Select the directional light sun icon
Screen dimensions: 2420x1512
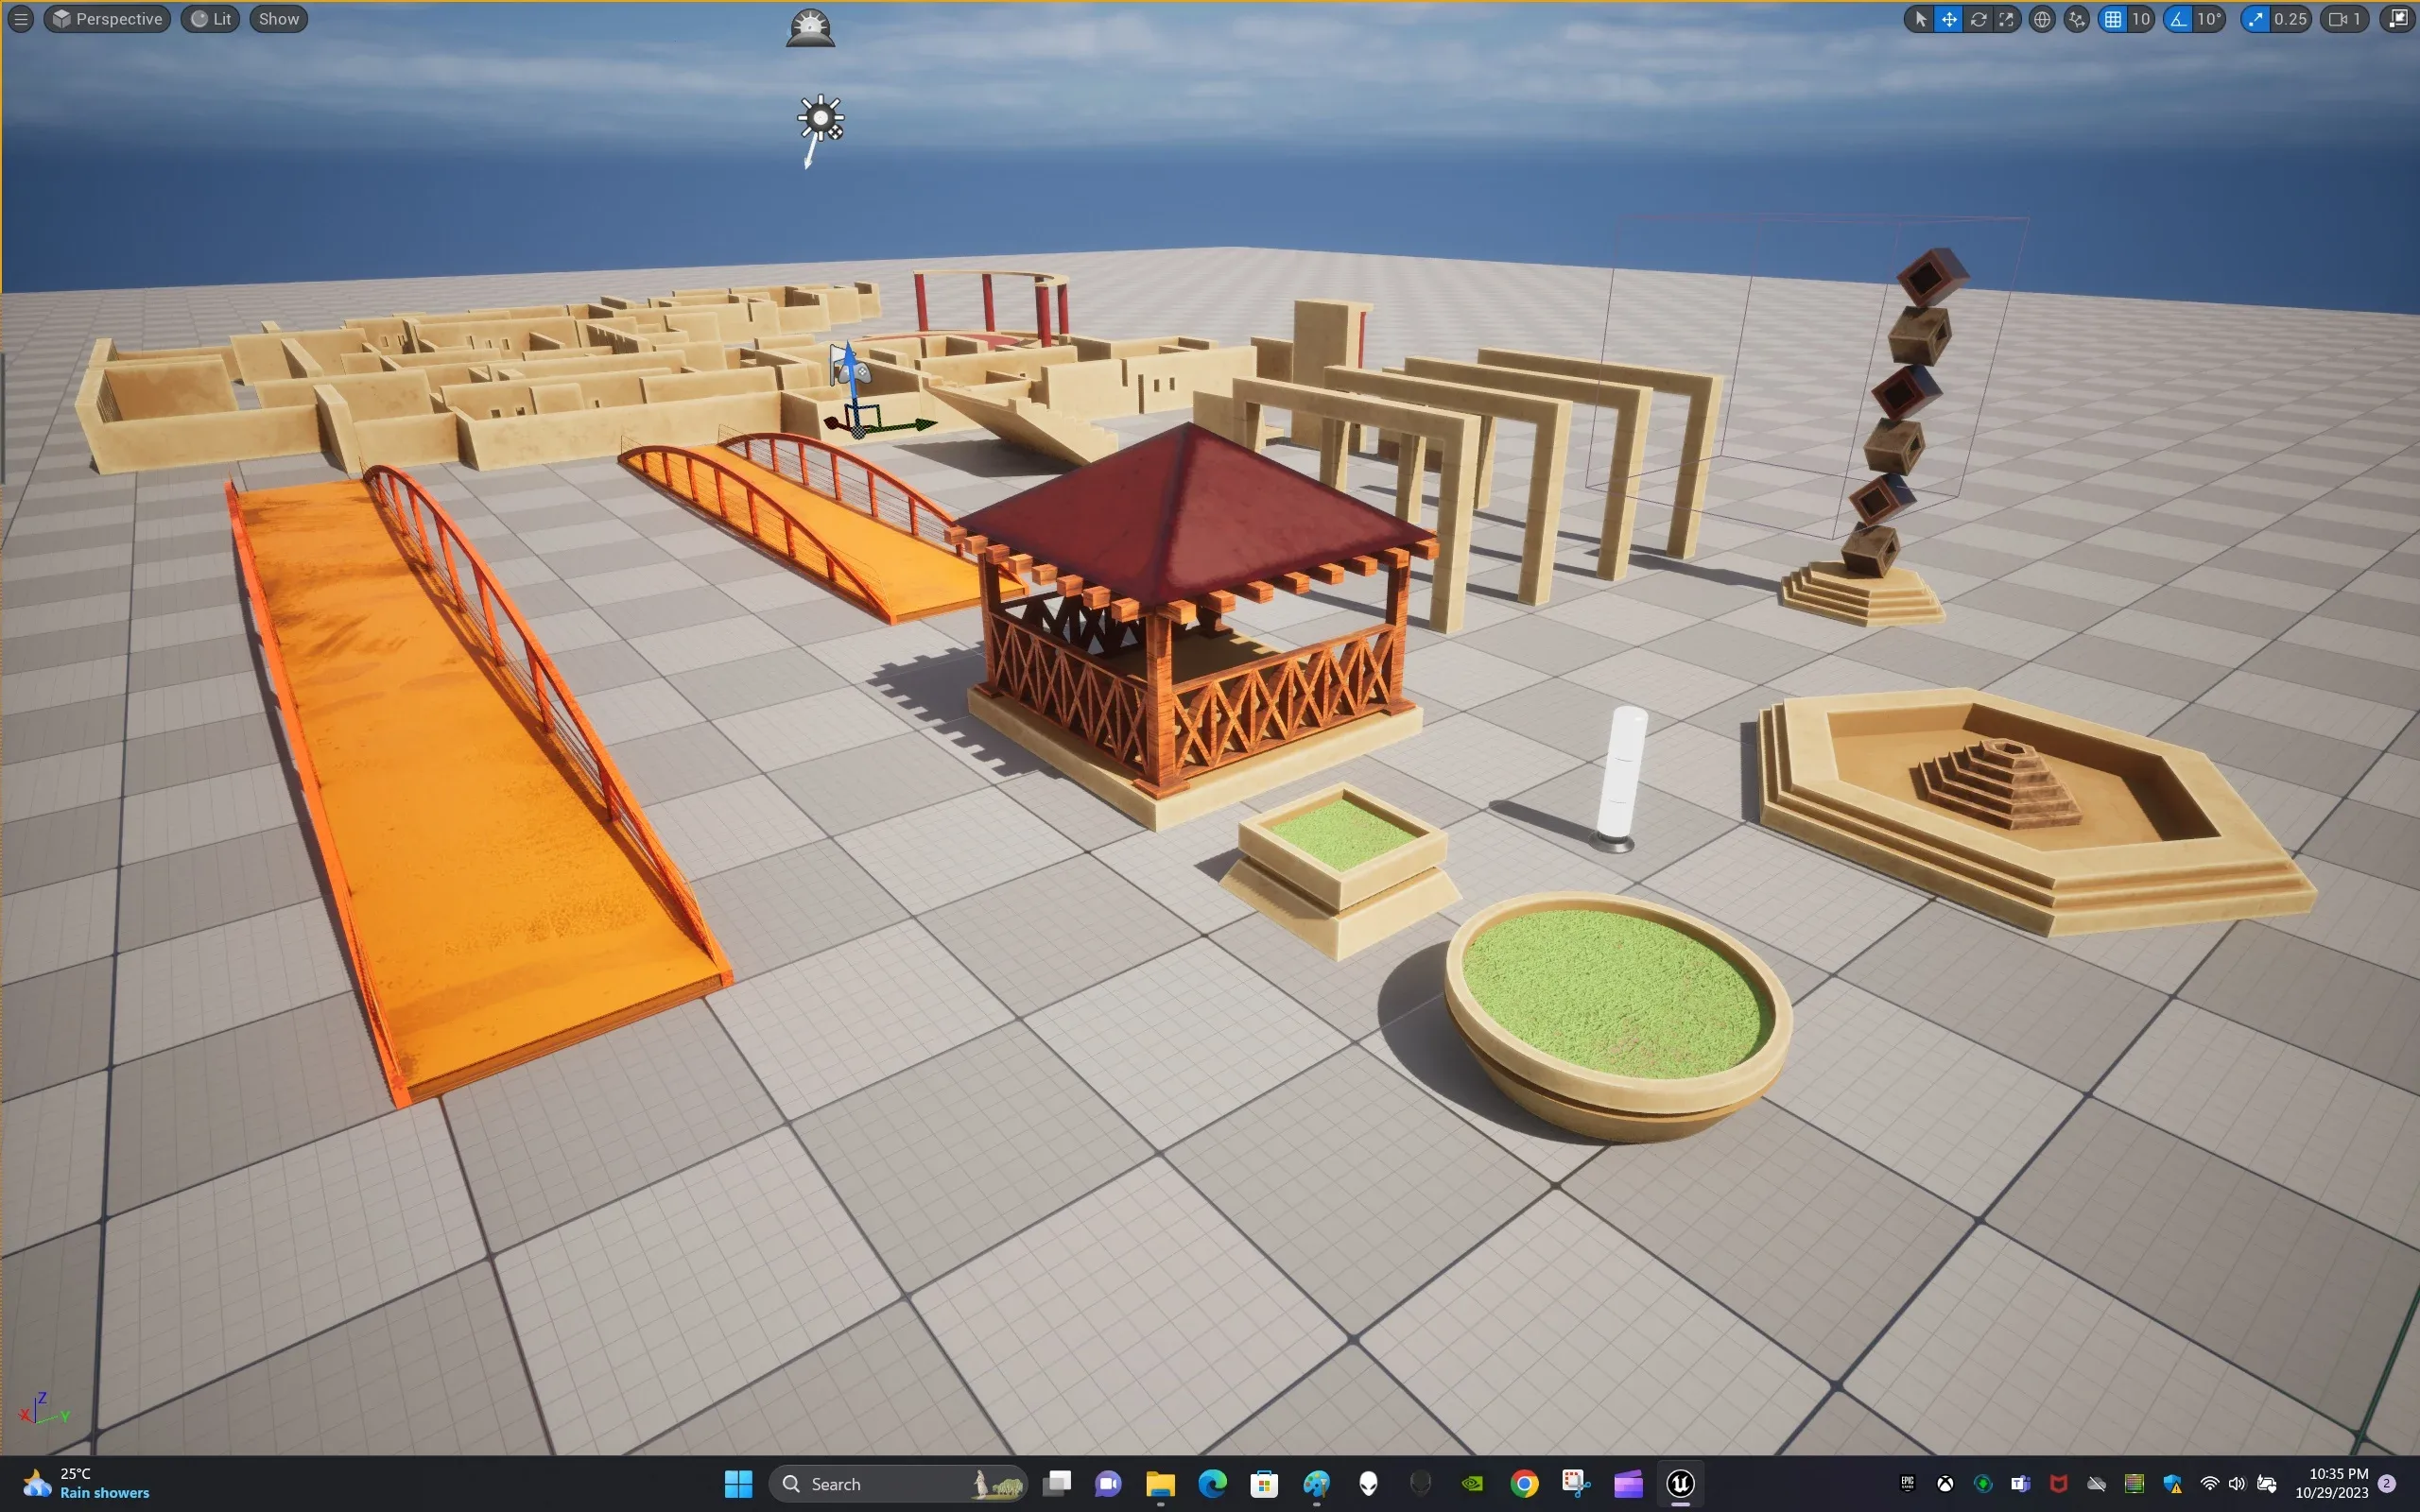(820, 119)
